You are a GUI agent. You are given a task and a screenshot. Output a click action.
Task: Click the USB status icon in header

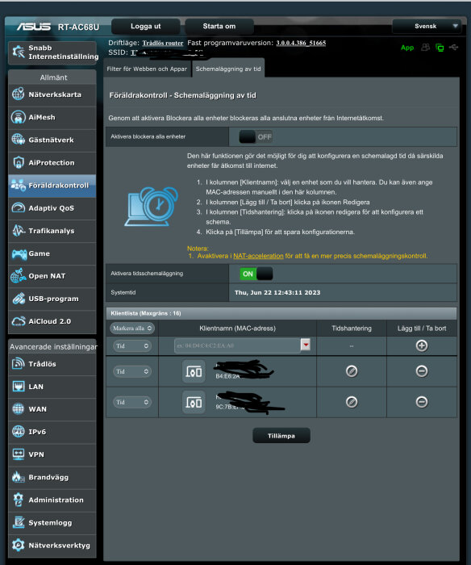tap(454, 47)
